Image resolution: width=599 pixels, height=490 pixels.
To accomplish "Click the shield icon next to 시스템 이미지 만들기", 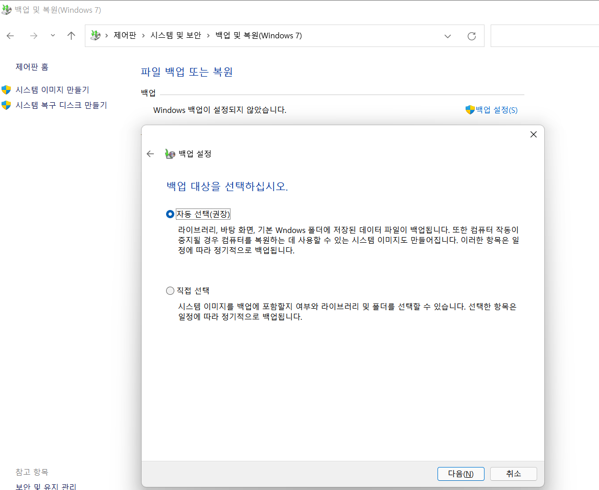I will coord(7,90).
